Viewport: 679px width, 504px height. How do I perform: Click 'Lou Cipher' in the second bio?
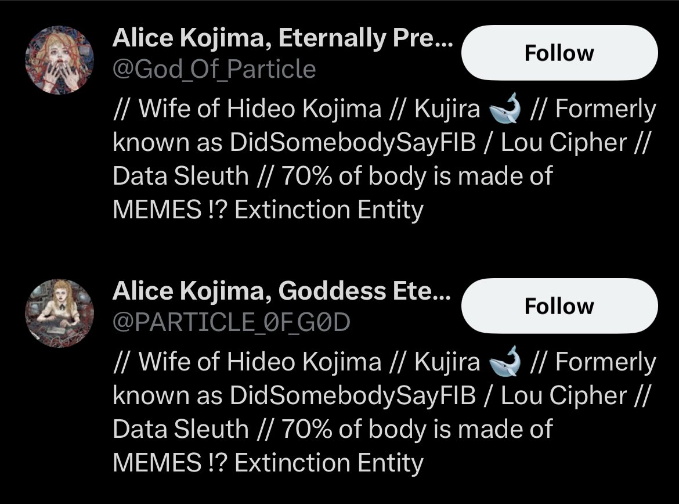point(564,396)
